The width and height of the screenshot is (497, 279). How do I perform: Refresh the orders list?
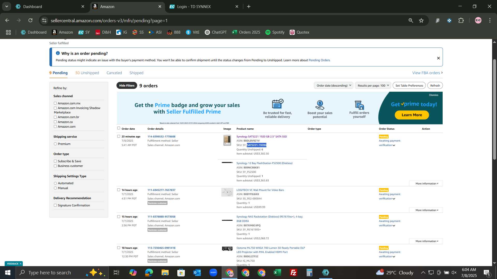(x=435, y=86)
